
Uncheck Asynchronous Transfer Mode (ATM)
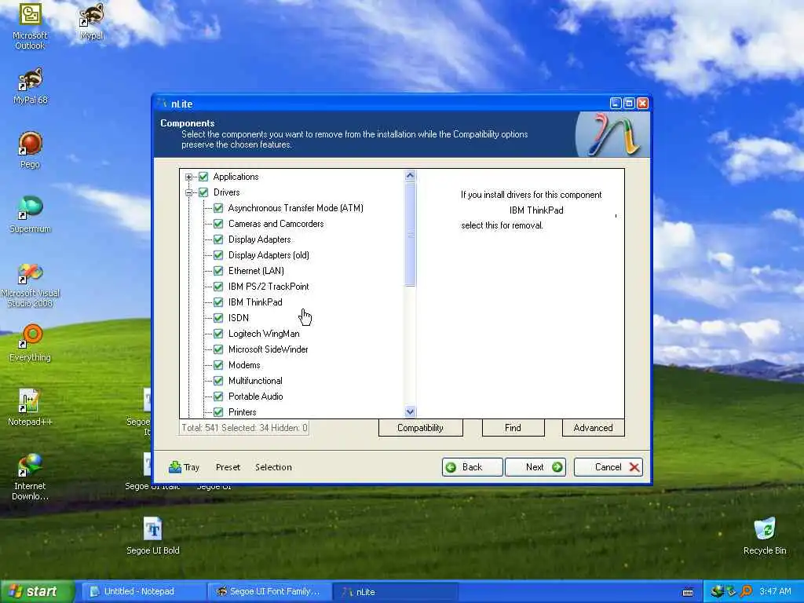(218, 208)
